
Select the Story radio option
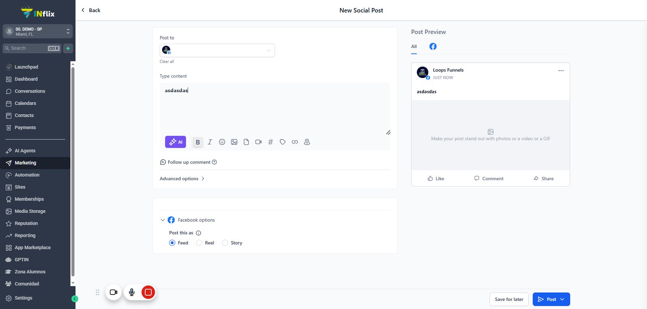point(225,243)
